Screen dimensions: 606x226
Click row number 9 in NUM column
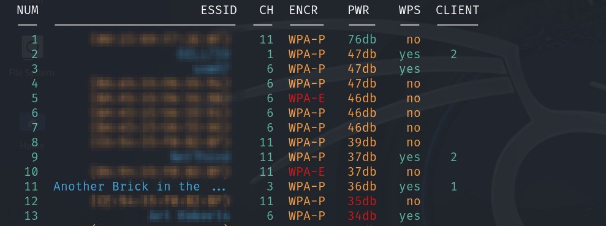tap(35, 157)
